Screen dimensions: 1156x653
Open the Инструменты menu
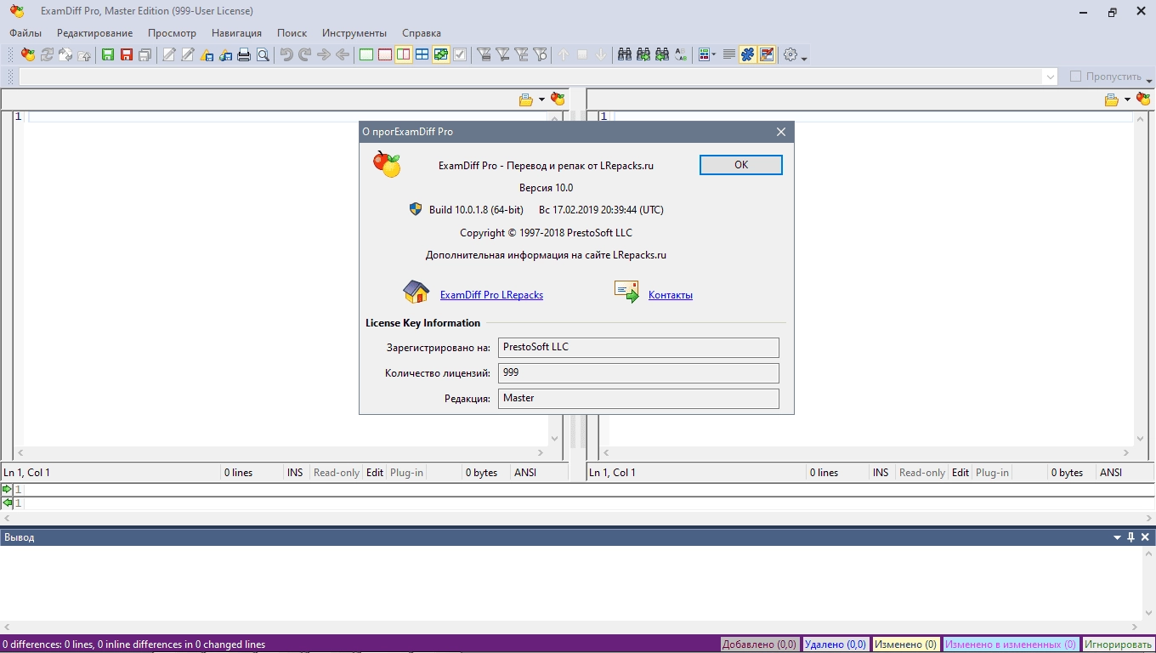click(x=354, y=33)
